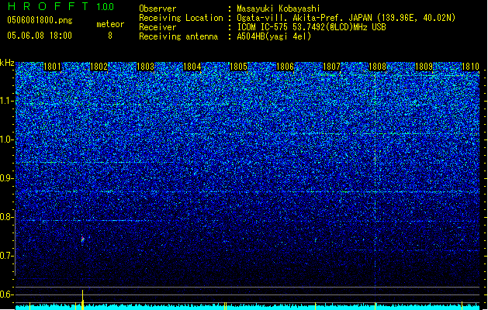Click the Observer field label

point(157,9)
